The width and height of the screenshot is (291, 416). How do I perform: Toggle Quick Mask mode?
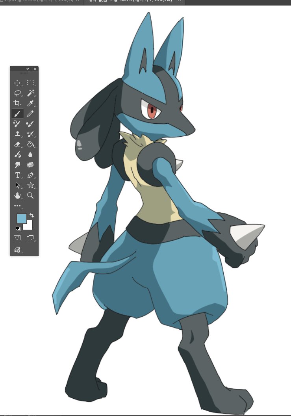[x=17, y=238]
